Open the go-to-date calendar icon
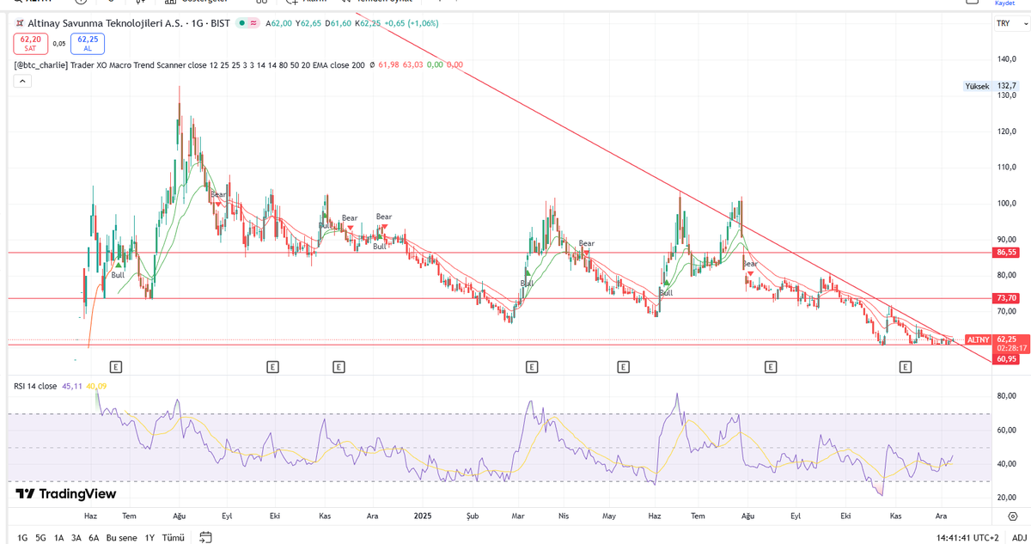The image size is (1031, 544). click(x=205, y=537)
